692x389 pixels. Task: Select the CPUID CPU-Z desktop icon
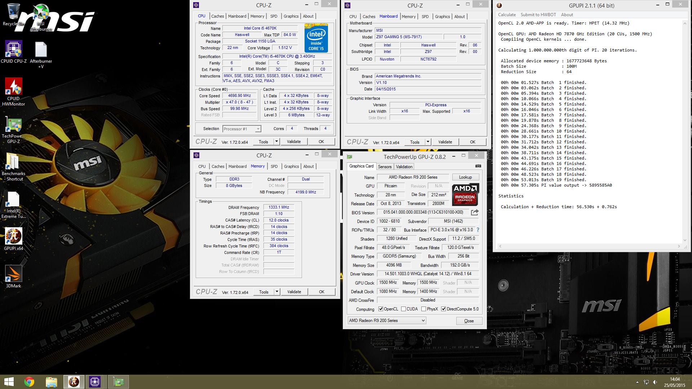coord(14,52)
